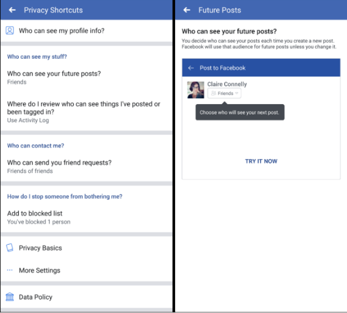Open 'Who can see your future posts?'
The image size is (347, 313).
[x=54, y=77]
